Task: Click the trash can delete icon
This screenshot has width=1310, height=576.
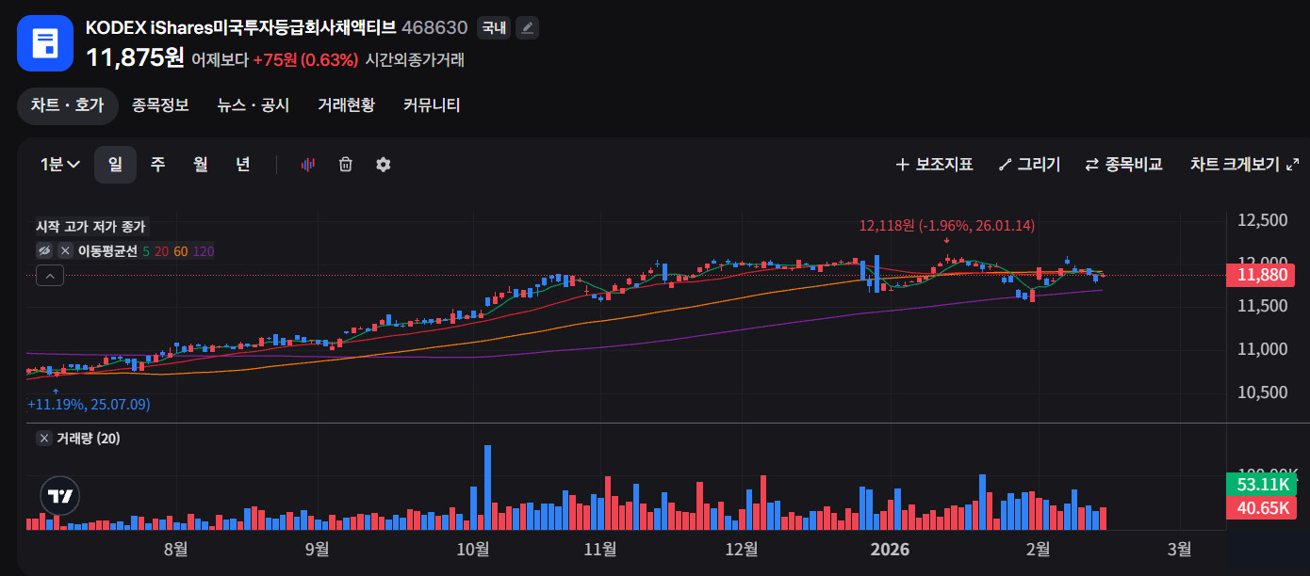Action: coord(346,165)
